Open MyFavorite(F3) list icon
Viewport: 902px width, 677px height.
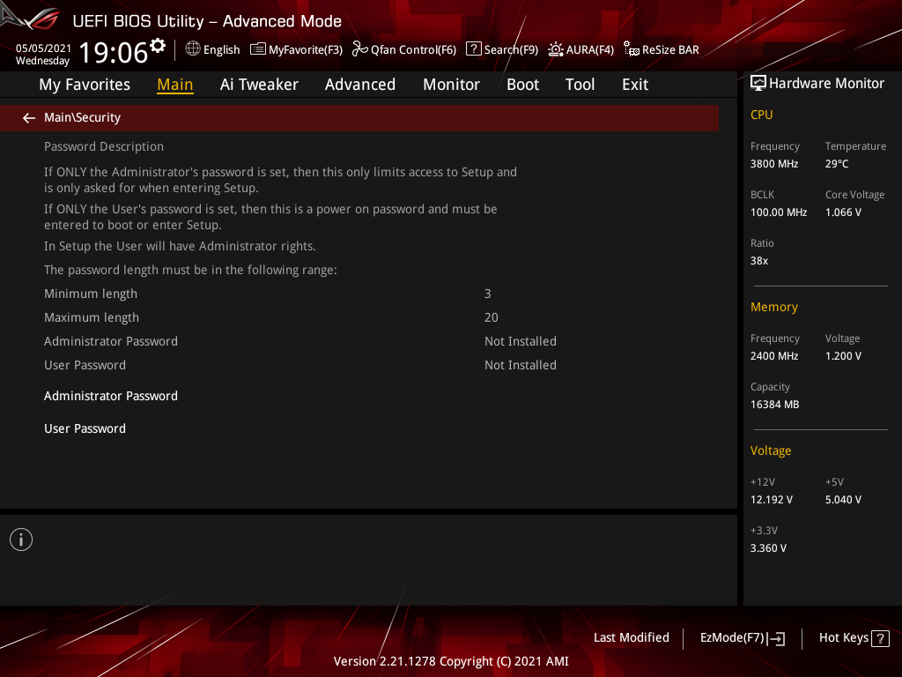tap(258, 49)
